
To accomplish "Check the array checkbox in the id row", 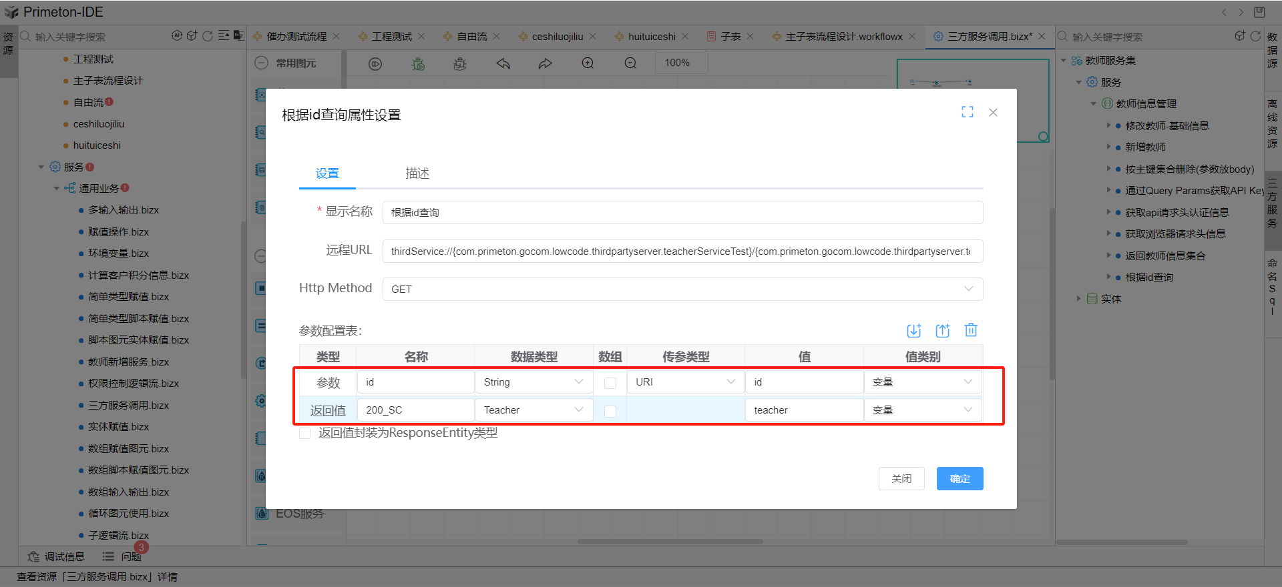I will coord(610,383).
